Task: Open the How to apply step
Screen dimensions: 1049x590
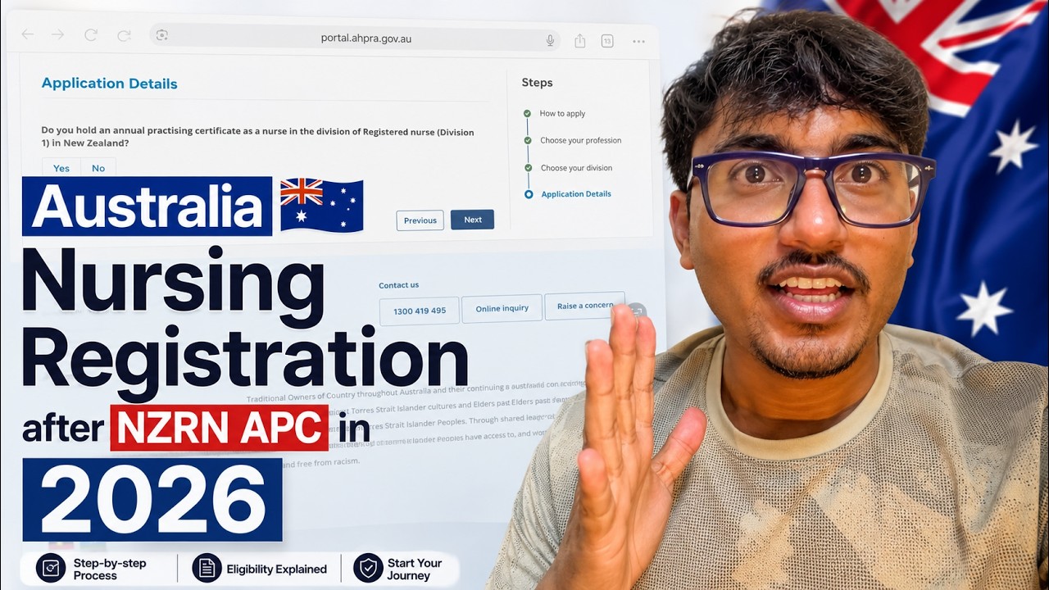Action: [x=562, y=114]
